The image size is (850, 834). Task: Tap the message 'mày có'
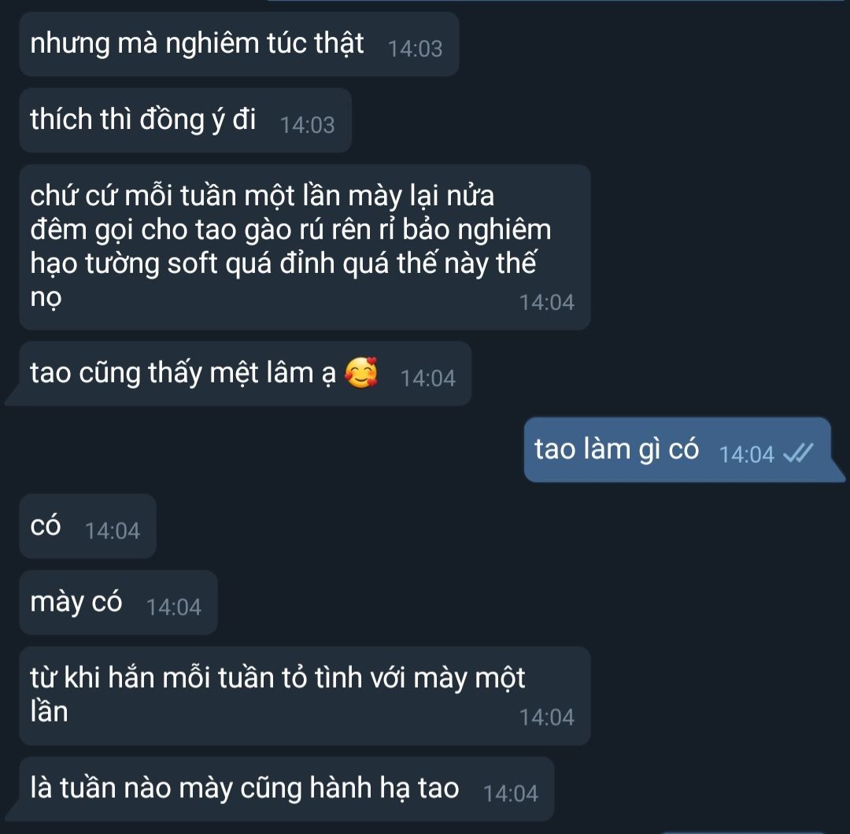(x=118, y=603)
